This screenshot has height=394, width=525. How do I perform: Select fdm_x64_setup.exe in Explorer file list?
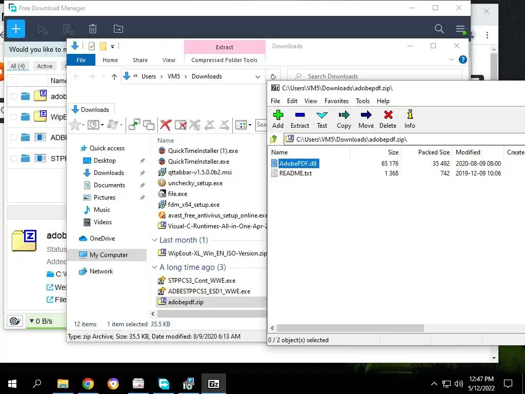pos(193,205)
